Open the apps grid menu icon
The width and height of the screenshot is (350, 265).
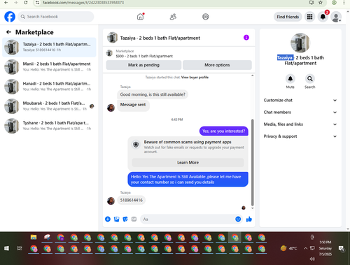[x=309, y=17]
